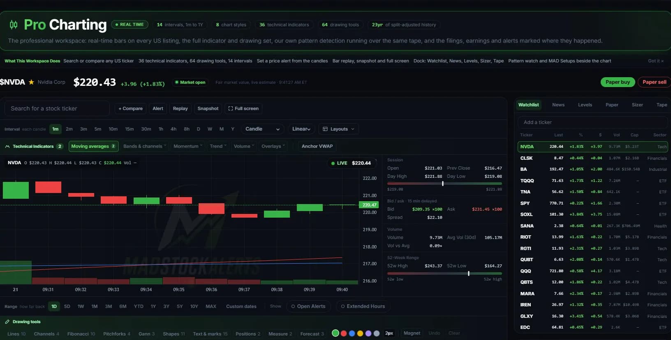This screenshot has width=671, height=340.
Task: Switch to the 15m interval
Action: pyautogui.click(x=129, y=129)
